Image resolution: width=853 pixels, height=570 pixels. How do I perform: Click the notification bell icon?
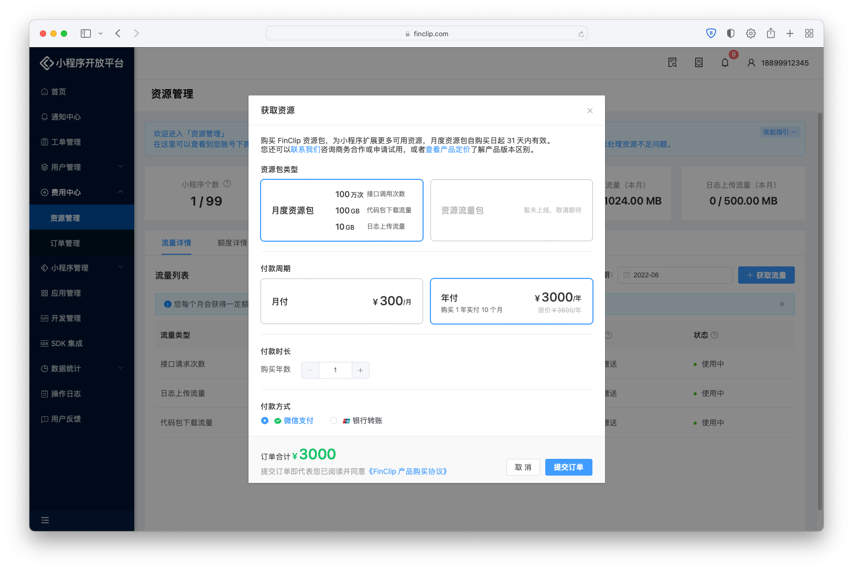(x=725, y=63)
